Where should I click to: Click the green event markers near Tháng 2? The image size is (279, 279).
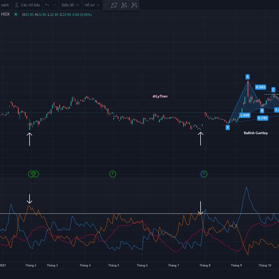[x=34, y=174]
